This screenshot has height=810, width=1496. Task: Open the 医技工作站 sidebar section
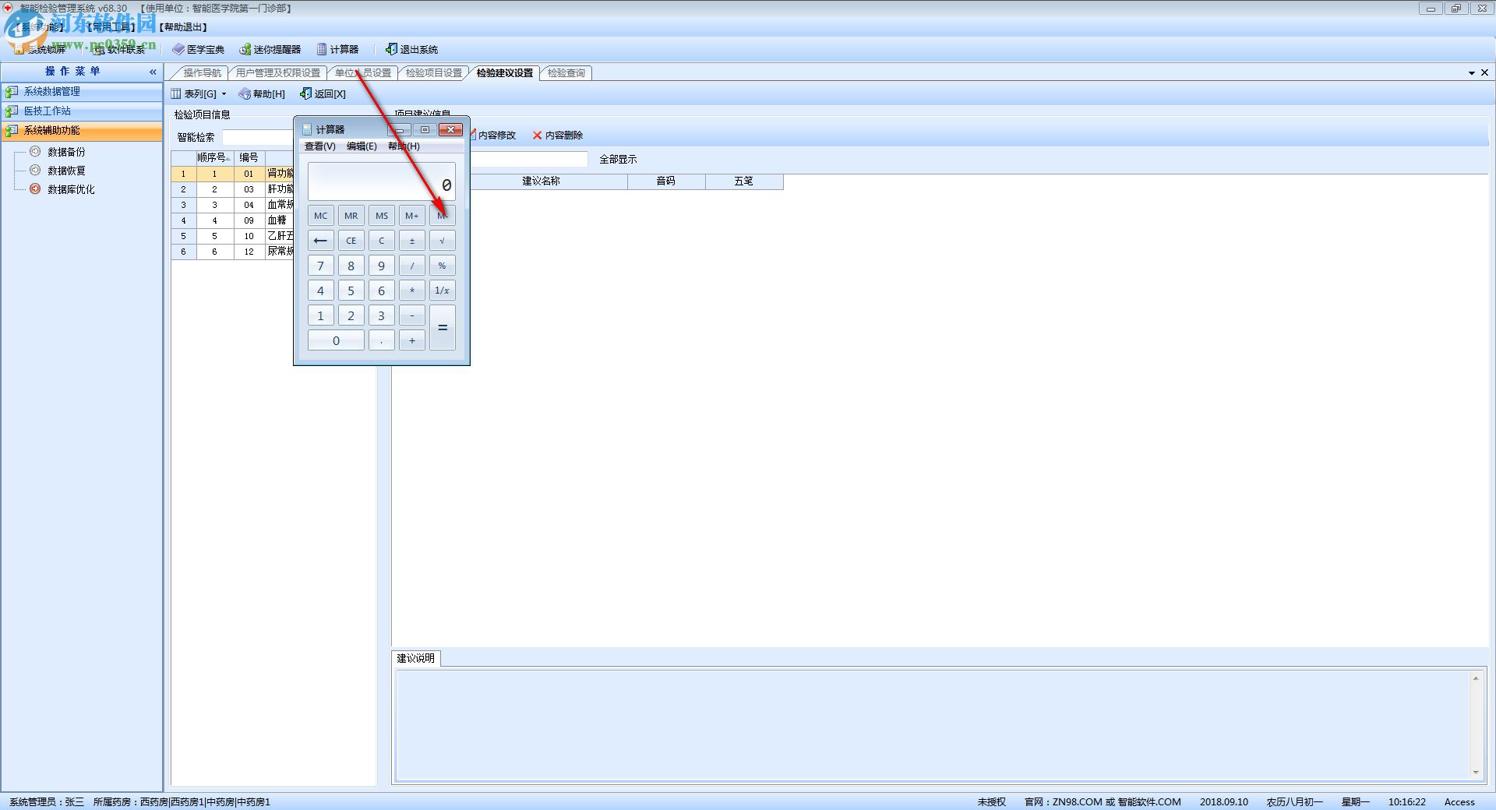[x=82, y=111]
